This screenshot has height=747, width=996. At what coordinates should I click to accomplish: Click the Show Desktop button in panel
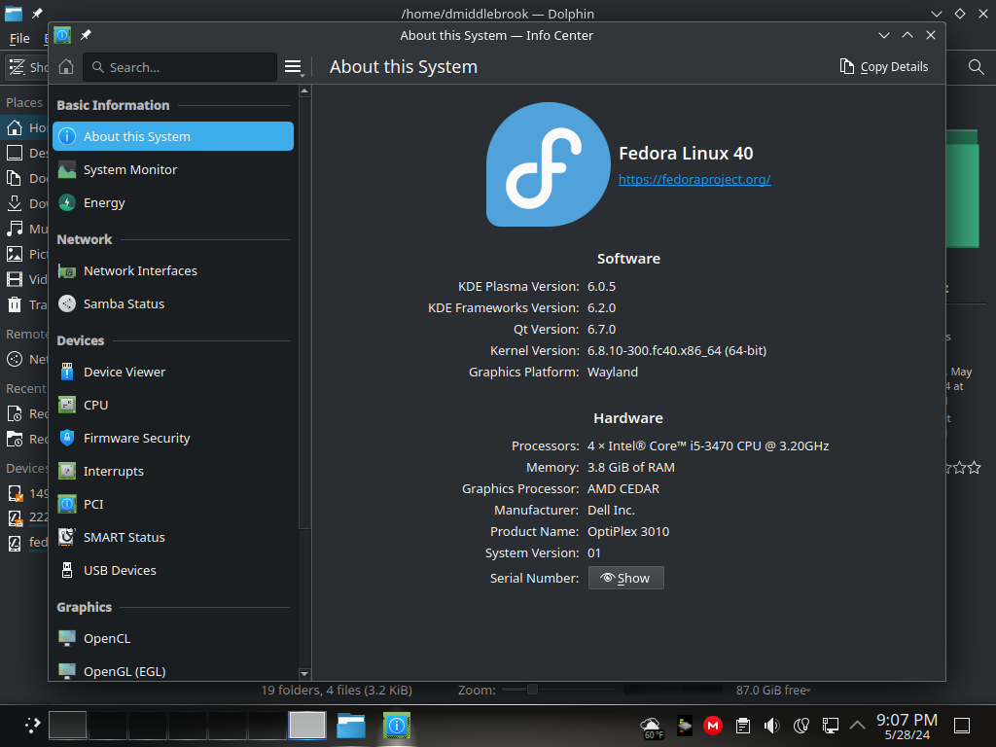coord(962,726)
